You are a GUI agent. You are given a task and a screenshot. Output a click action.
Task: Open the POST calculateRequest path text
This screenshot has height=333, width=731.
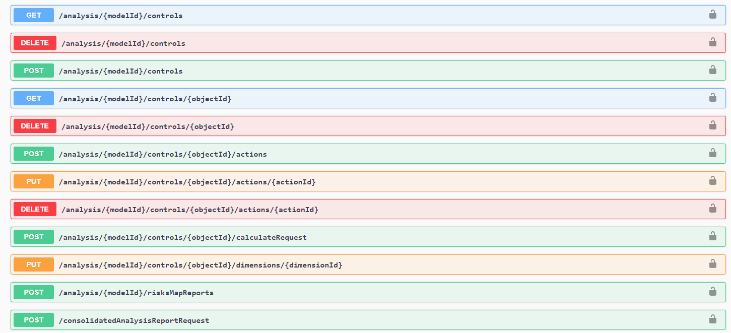tap(182, 237)
